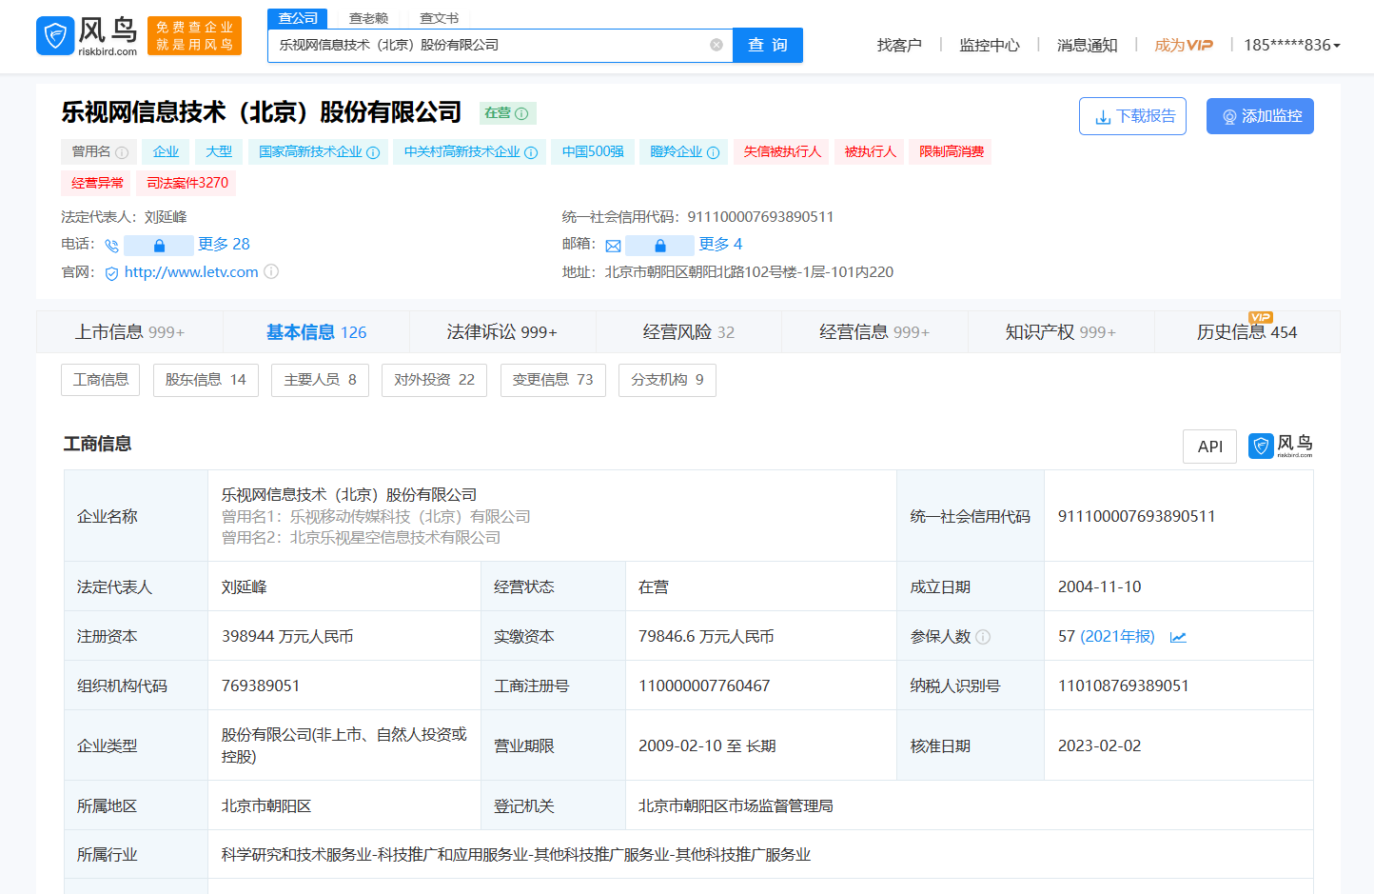
Task: Select 变更信息 73 sub-section button
Action: 553,380
